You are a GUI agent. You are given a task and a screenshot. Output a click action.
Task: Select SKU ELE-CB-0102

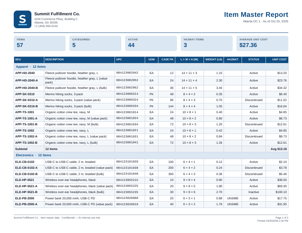[25, 162]
